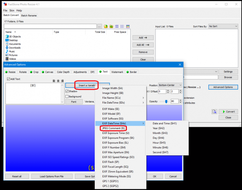Go up one folder level icon

pos(106,26)
